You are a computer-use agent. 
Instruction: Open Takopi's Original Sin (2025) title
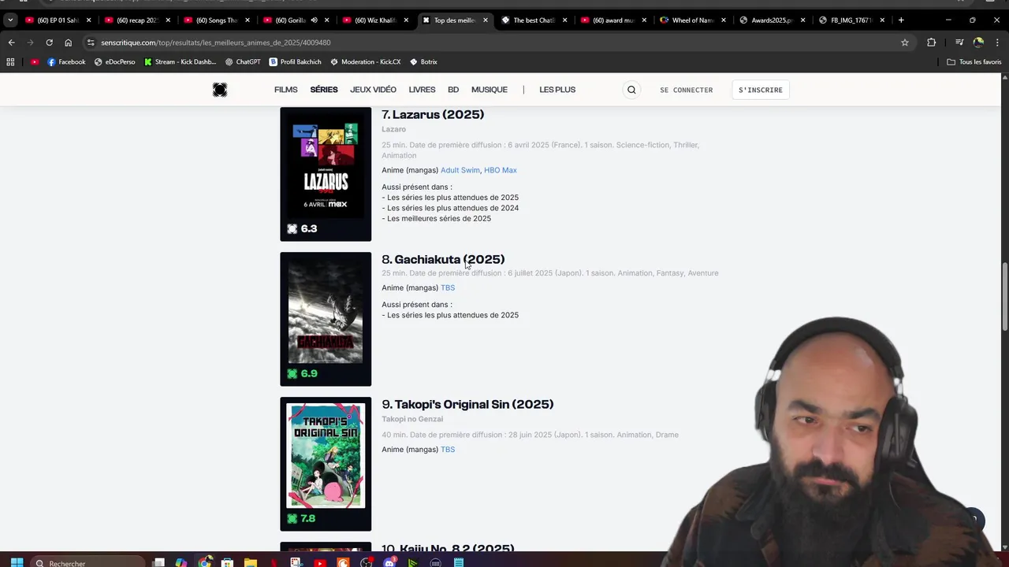coord(467,404)
